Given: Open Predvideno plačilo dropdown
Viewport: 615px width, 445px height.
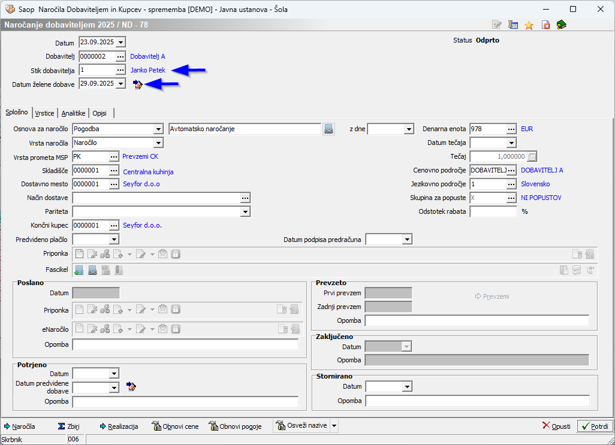Looking at the screenshot, I should pyautogui.click(x=114, y=240).
